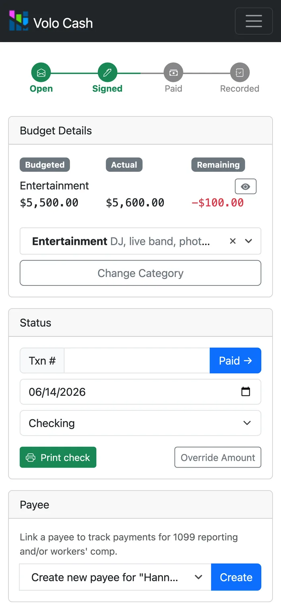Image resolution: width=281 pixels, height=611 pixels.
Task: Toggle the eye visibility button
Action: click(x=246, y=187)
